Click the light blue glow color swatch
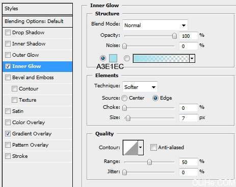 pos(113,58)
